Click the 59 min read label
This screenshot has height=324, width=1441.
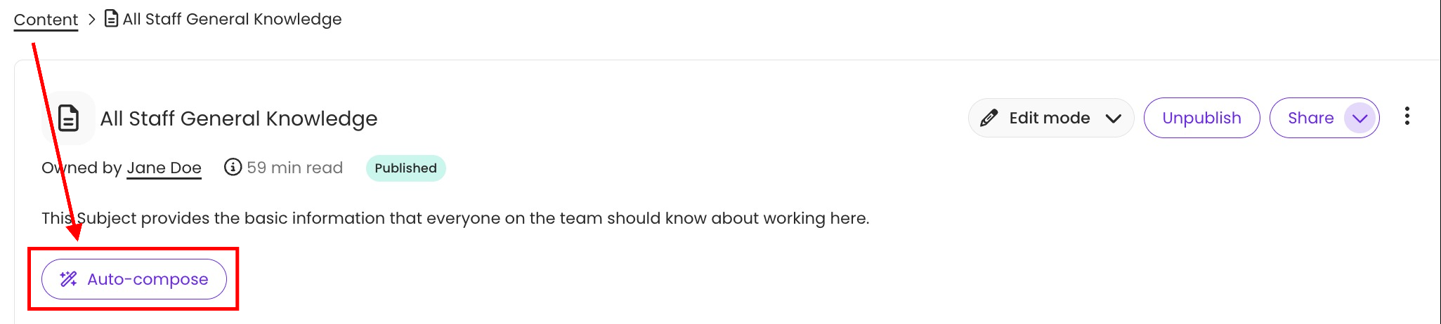pyautogui.click(x=294, y=168)
